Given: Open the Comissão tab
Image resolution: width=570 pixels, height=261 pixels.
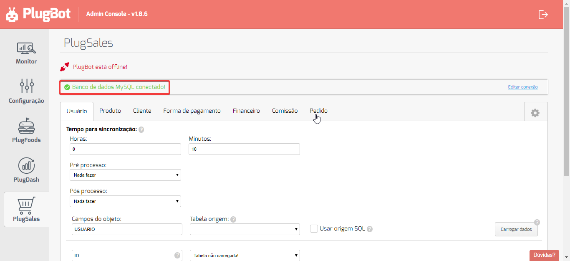Looking at the screenshot, I should (x=285, y=111).
